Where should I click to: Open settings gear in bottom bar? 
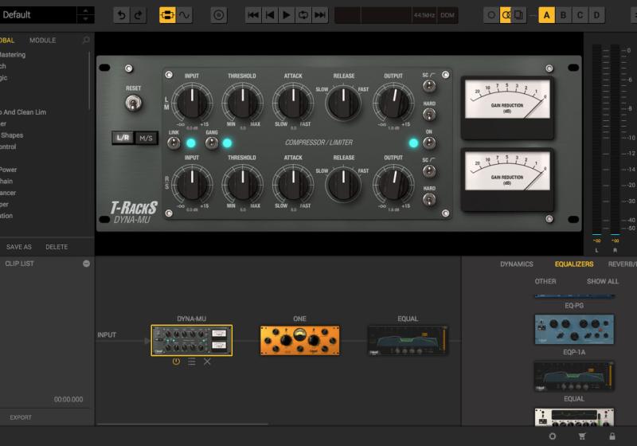pyautogui.click(x=553, y=436)
